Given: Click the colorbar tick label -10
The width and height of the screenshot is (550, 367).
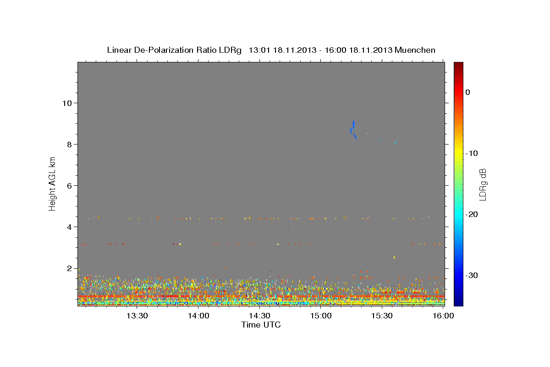Looking at the screenshot, I should click(472, 153).
